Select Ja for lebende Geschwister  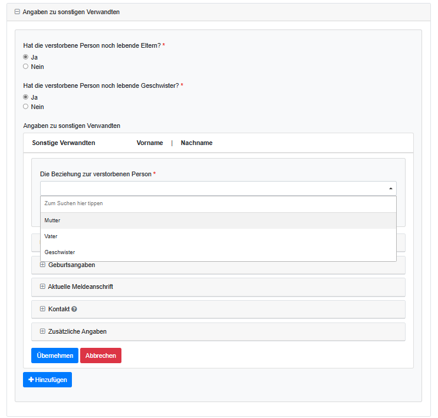pos(25,97)
